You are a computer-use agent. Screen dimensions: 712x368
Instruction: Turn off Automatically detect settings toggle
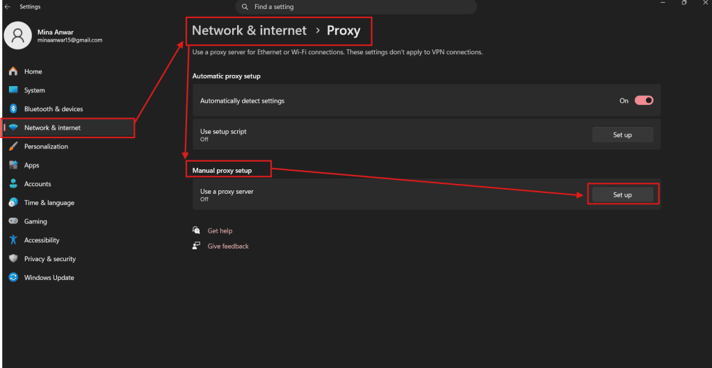coord(644,101)
